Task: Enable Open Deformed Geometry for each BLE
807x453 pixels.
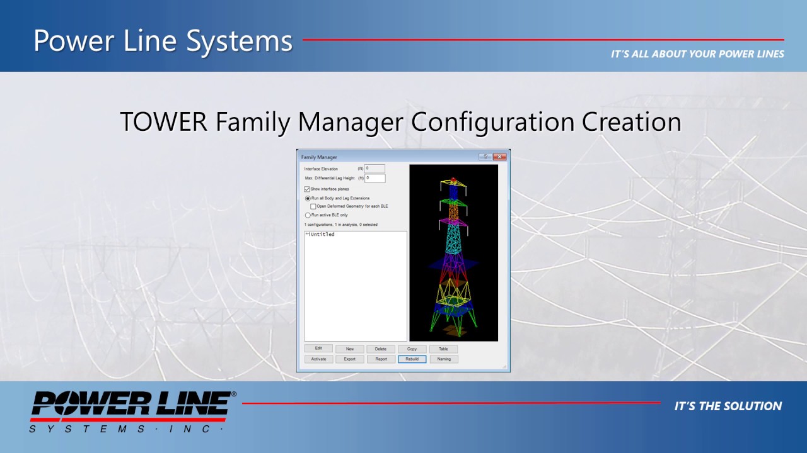Action: tap(313, 206)
